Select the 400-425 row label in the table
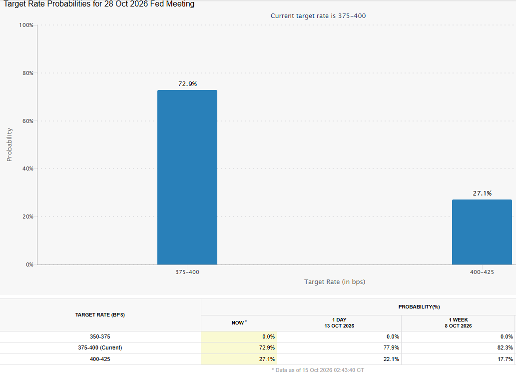 (100, 359)
